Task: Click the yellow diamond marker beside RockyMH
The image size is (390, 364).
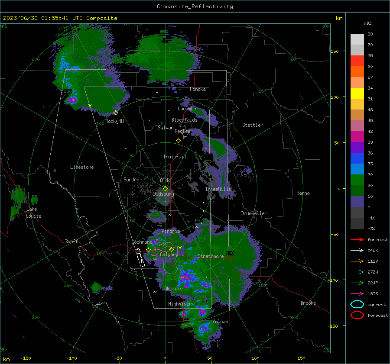Action: tap(116, 113)
